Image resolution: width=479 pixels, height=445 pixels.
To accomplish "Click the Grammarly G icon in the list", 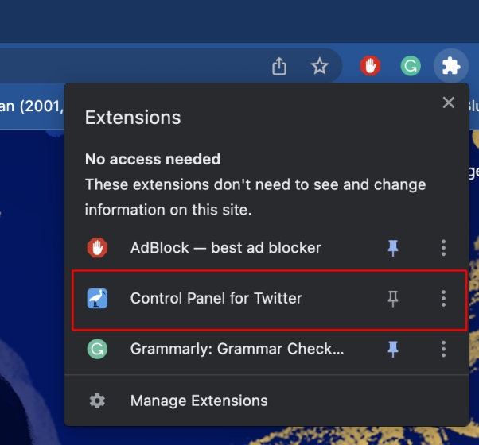I will [x=97, y=349].
